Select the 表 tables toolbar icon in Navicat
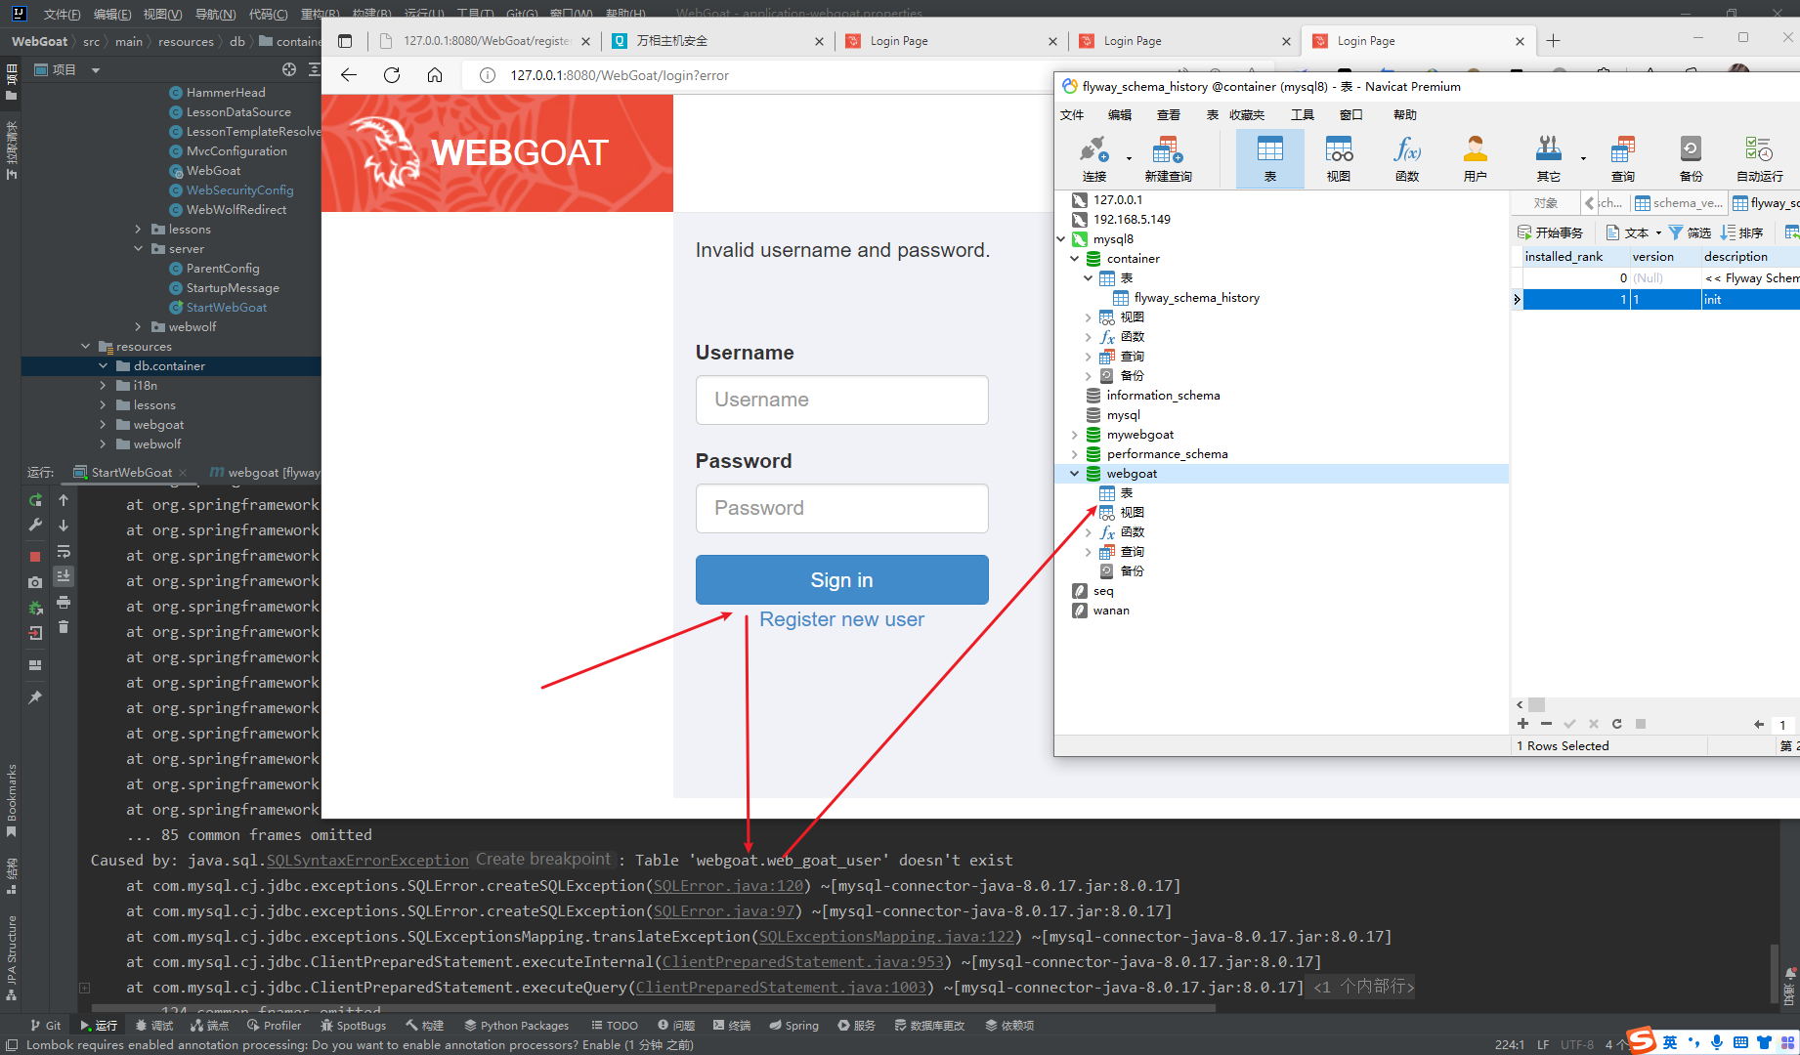Image resolution: width=1800 pixels, height=1055 pixels. click(1269, 159)
